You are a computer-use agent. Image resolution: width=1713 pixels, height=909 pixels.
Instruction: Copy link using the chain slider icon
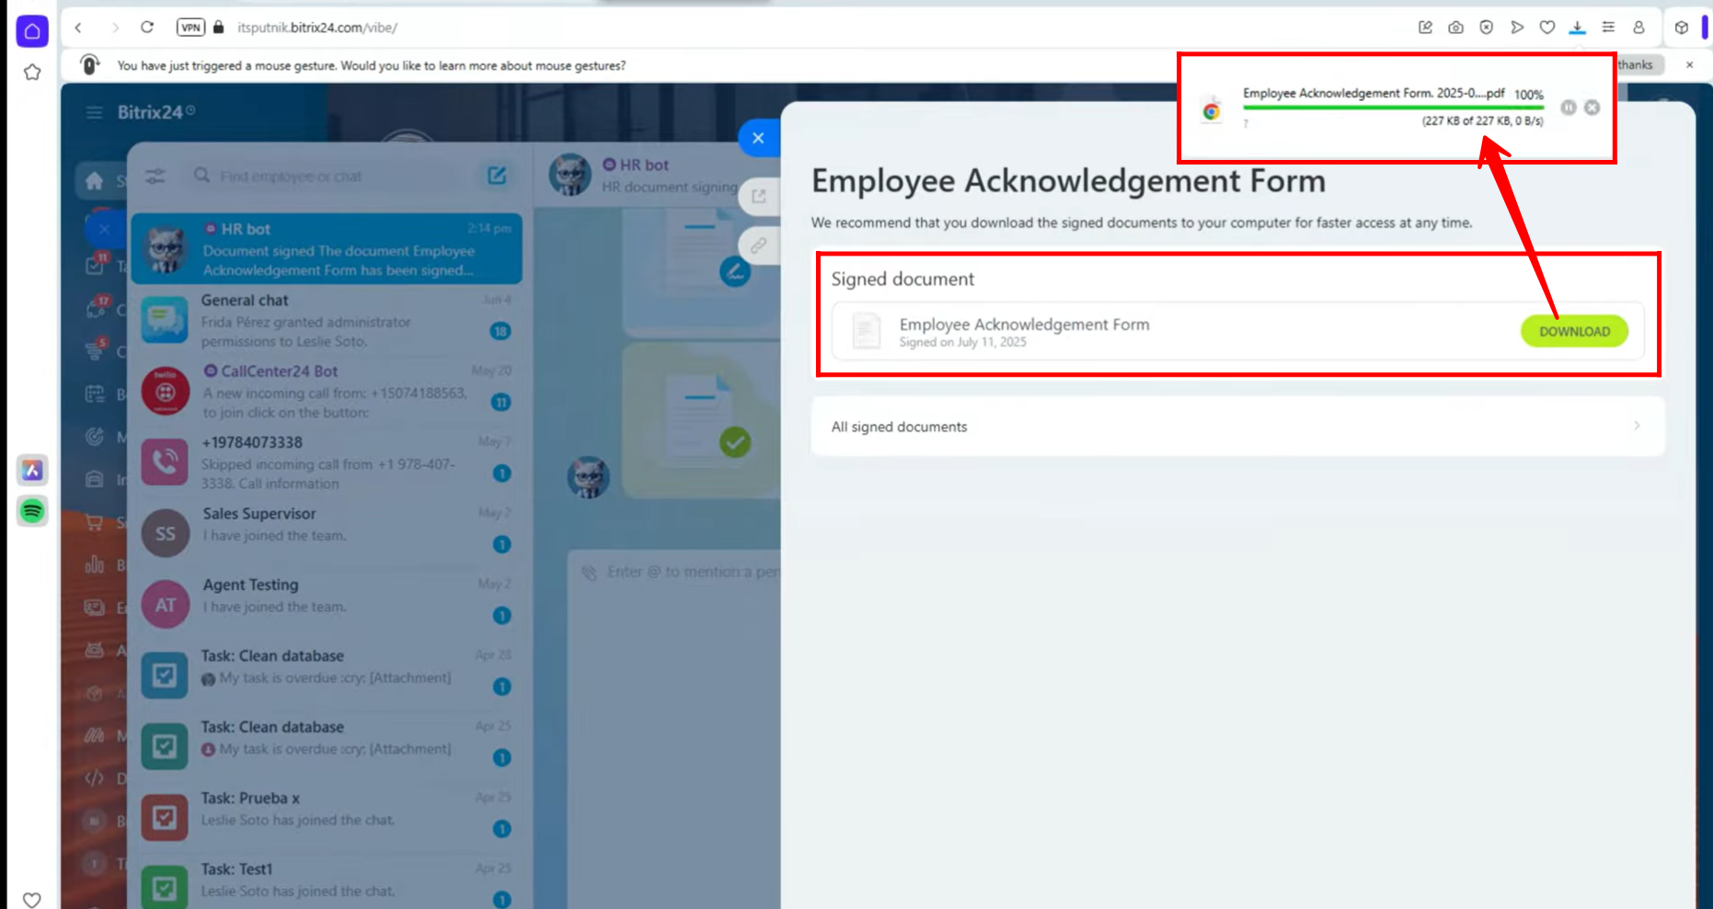coord(759,246)
